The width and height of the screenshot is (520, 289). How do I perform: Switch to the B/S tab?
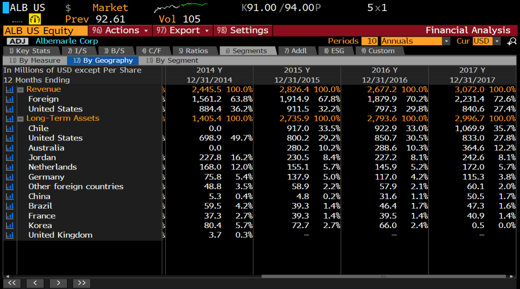(114, 51)
